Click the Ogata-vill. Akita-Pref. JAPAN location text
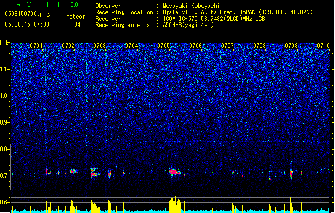The height and width of the screenshot is (213, 335). point(238,12)
